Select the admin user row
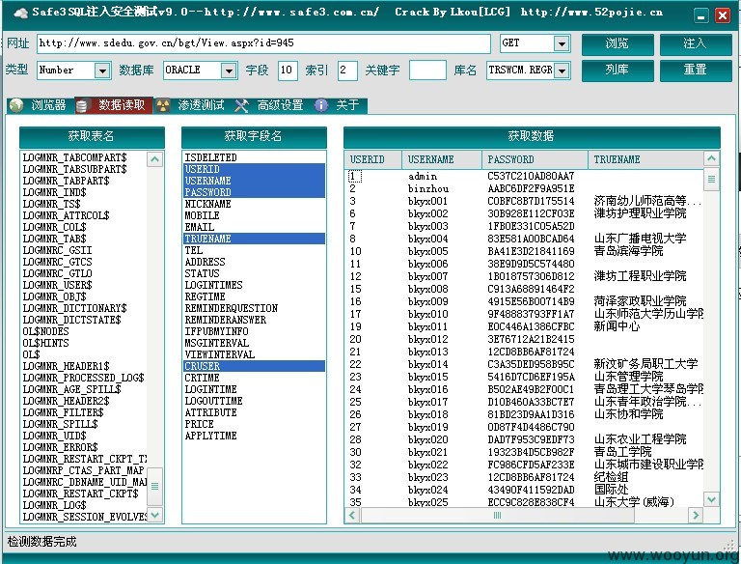 tap(524, 176)
